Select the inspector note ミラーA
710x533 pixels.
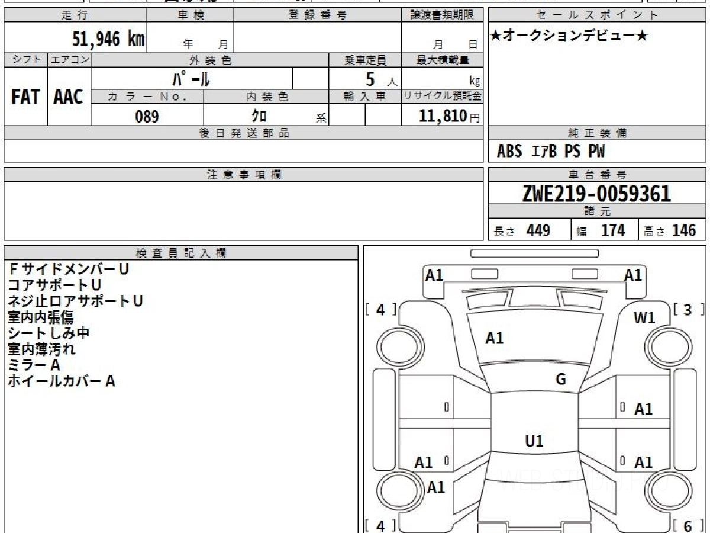(34, 365)
